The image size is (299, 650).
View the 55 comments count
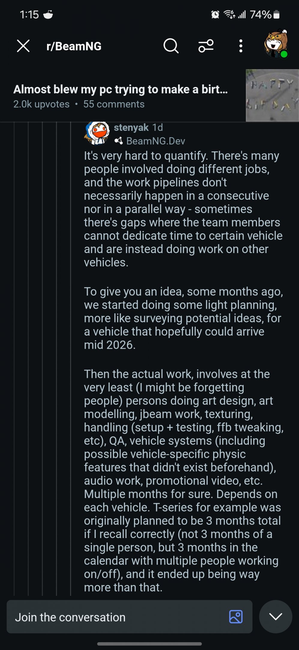pyautogui.click(x=114, y=104)
